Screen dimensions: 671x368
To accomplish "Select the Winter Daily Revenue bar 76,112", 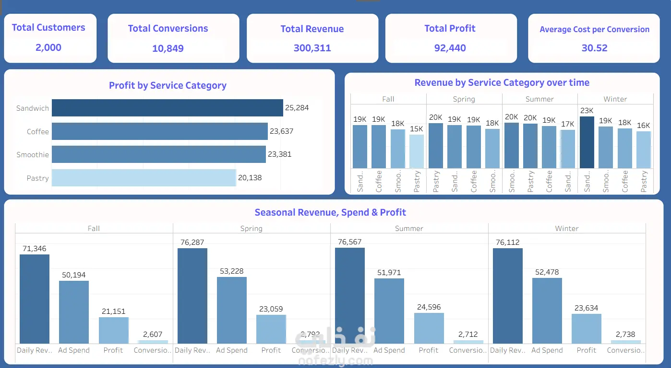I will [x=508, y=296].
